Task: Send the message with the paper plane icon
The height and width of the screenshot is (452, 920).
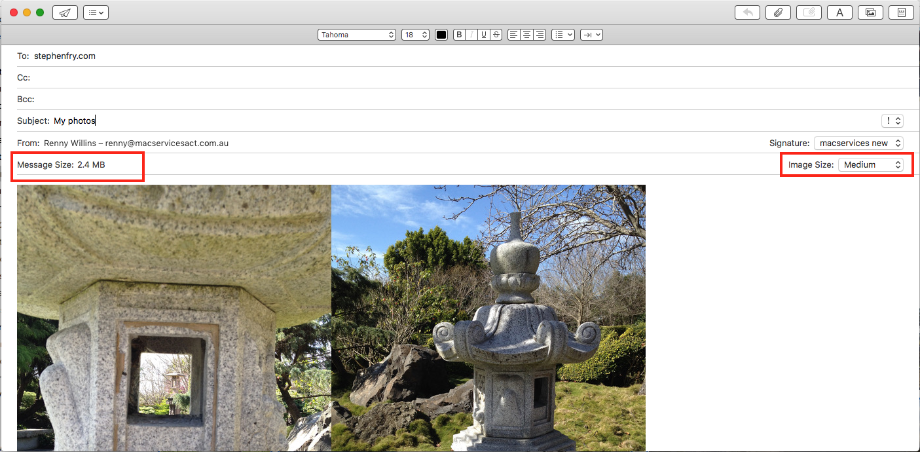Action: (x=64, y=12)
